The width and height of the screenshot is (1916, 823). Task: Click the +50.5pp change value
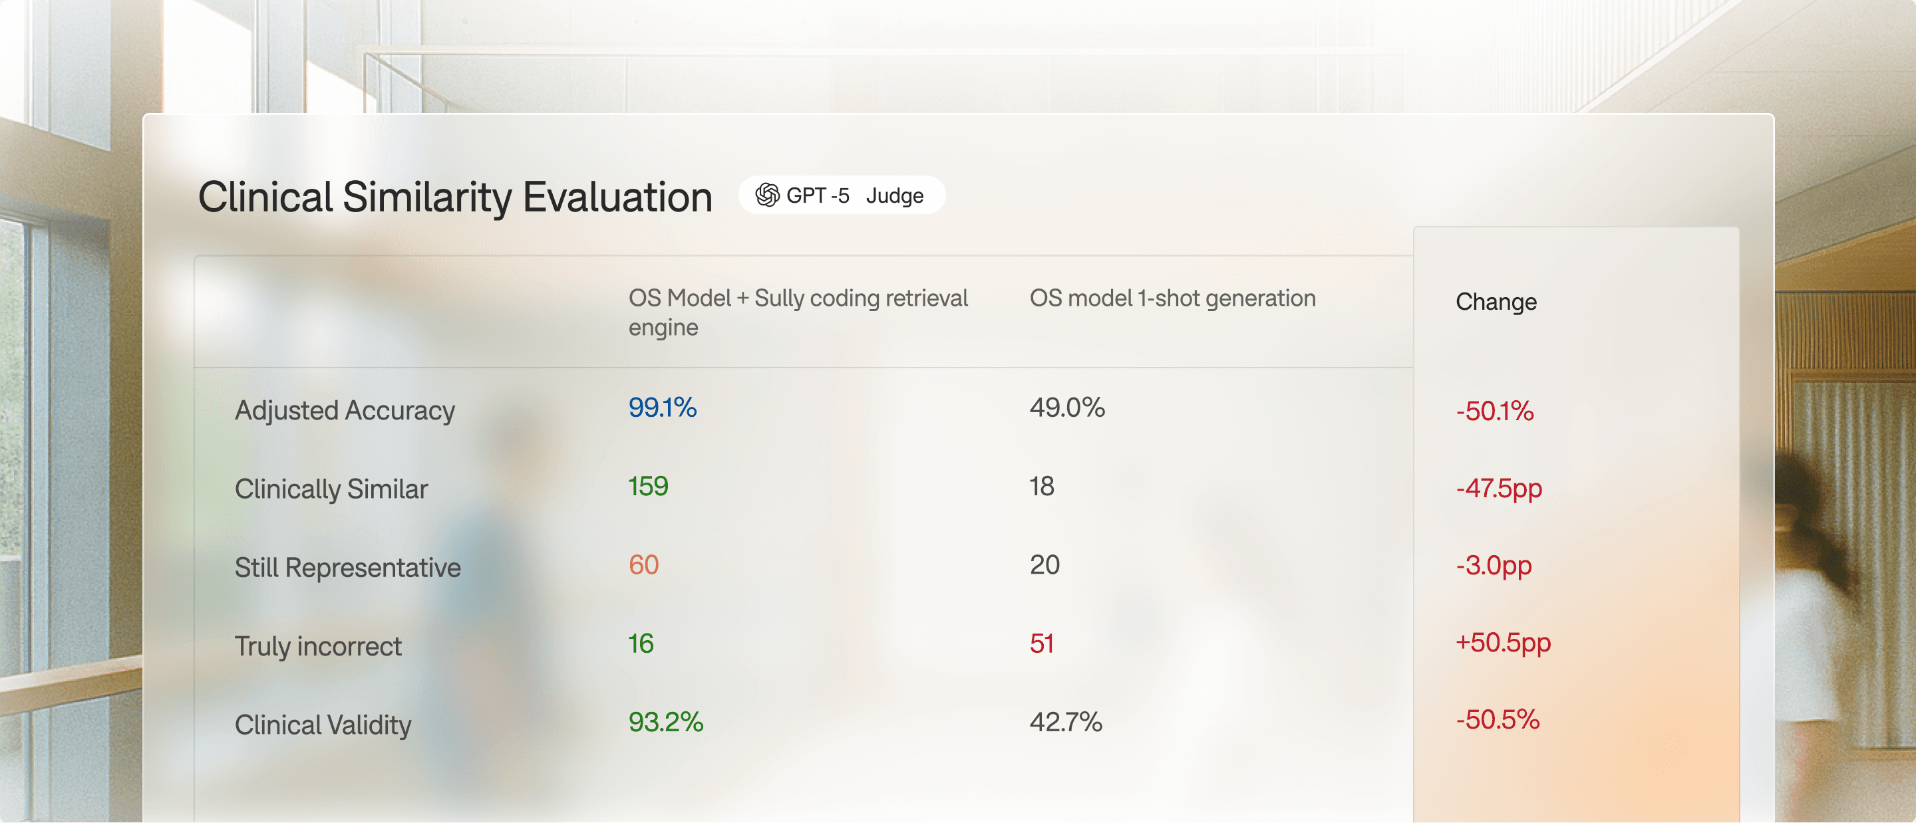1502,642
